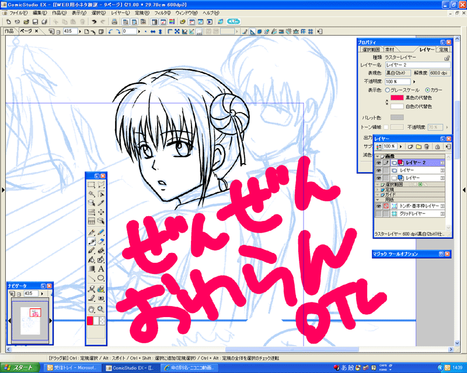The image size is (467, 373).
Task: Select the hand pan tool
Action: click(x=92, y=309)
